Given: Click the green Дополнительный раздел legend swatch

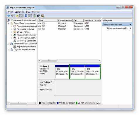Looking at the screenshot, I should [x=77, y=103].
